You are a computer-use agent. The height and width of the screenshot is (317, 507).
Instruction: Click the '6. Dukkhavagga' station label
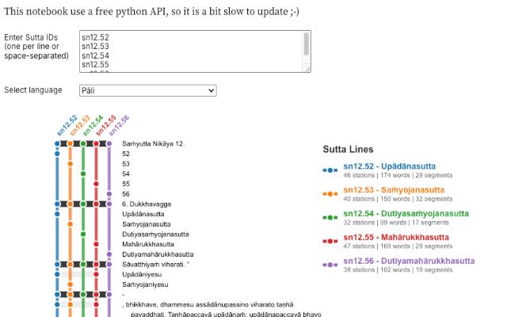point(143,204)
